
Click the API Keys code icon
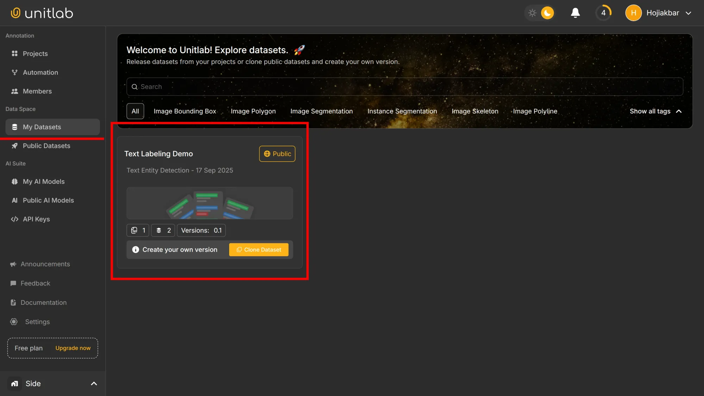click(x=14, y=219)
